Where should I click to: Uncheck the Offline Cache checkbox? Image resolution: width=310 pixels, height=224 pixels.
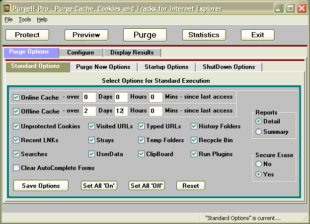[16, 111]
